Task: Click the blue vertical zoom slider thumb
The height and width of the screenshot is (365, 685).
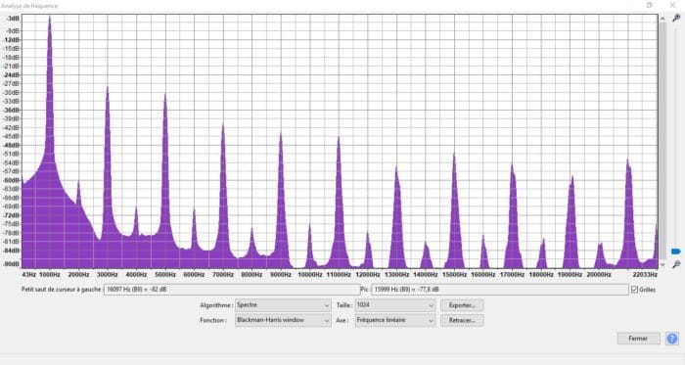Action: pyautogui.click(x=676, y=251)
